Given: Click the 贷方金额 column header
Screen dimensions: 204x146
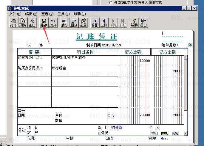Looking at the screenshot, I should pyautogui.click(x=168, y=52).
